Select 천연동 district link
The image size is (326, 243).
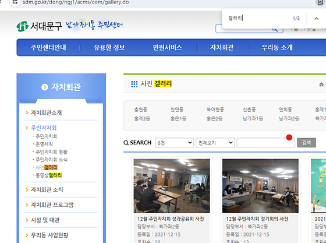click(177, 110)
